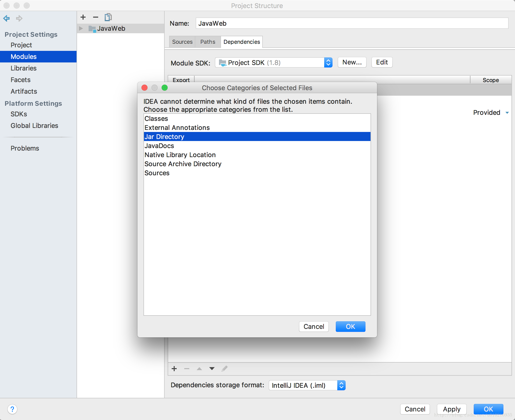
Task: Open Project settings section
Action: coord(21,45)
